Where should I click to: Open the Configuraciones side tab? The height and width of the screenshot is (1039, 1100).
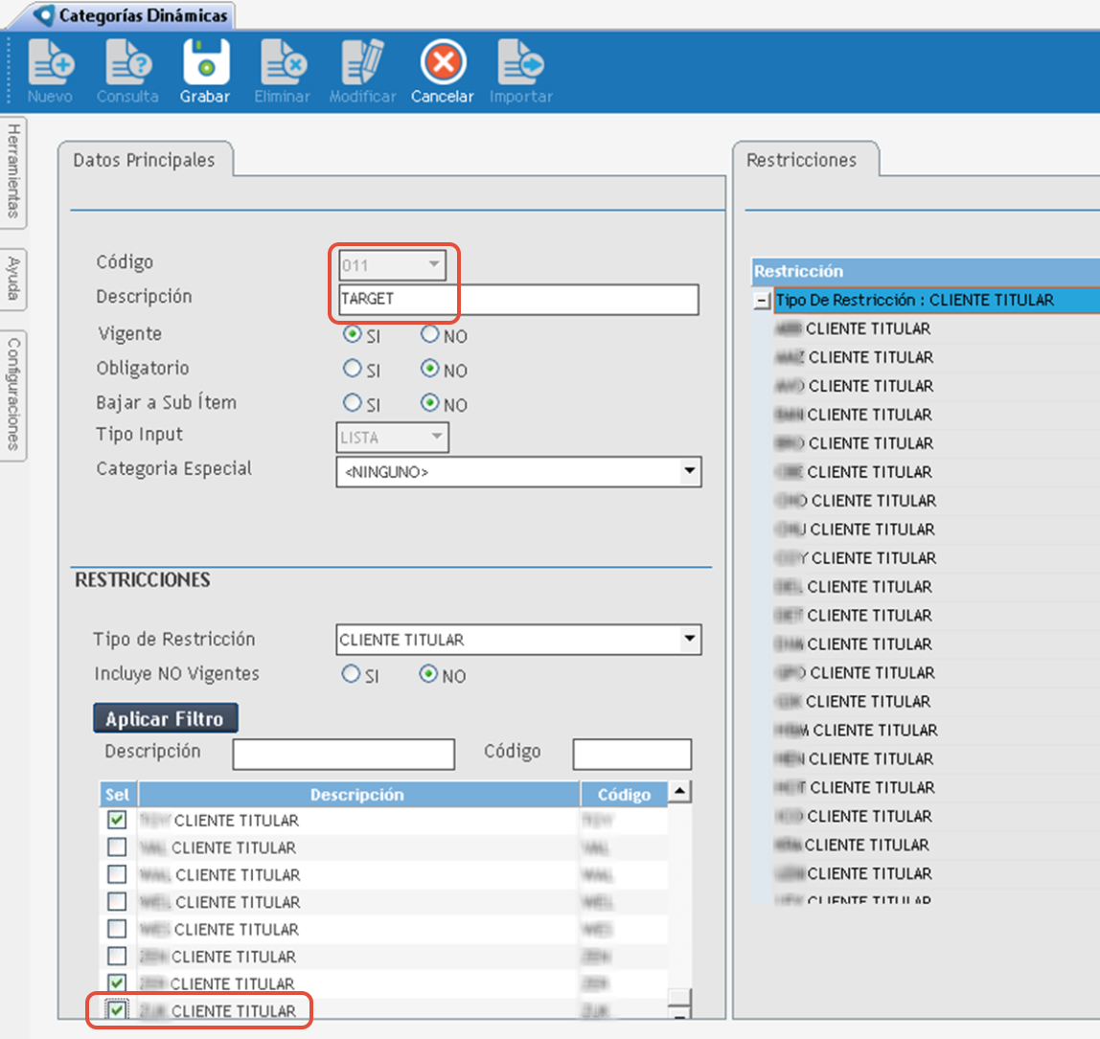pos(13,395)
